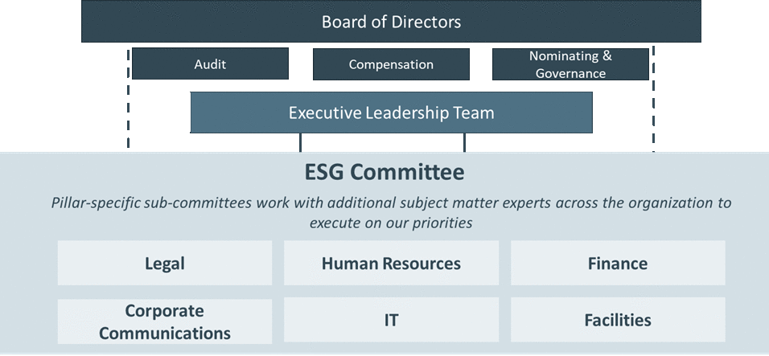The width and height of the screenshot is (769, 356).
Task: Click the dark bottom border line
Action: coord(384,353)
